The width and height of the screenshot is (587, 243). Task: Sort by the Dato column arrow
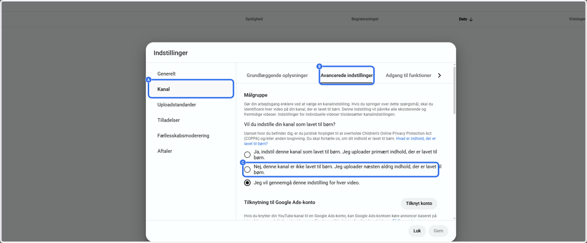[x=471, y=20]
